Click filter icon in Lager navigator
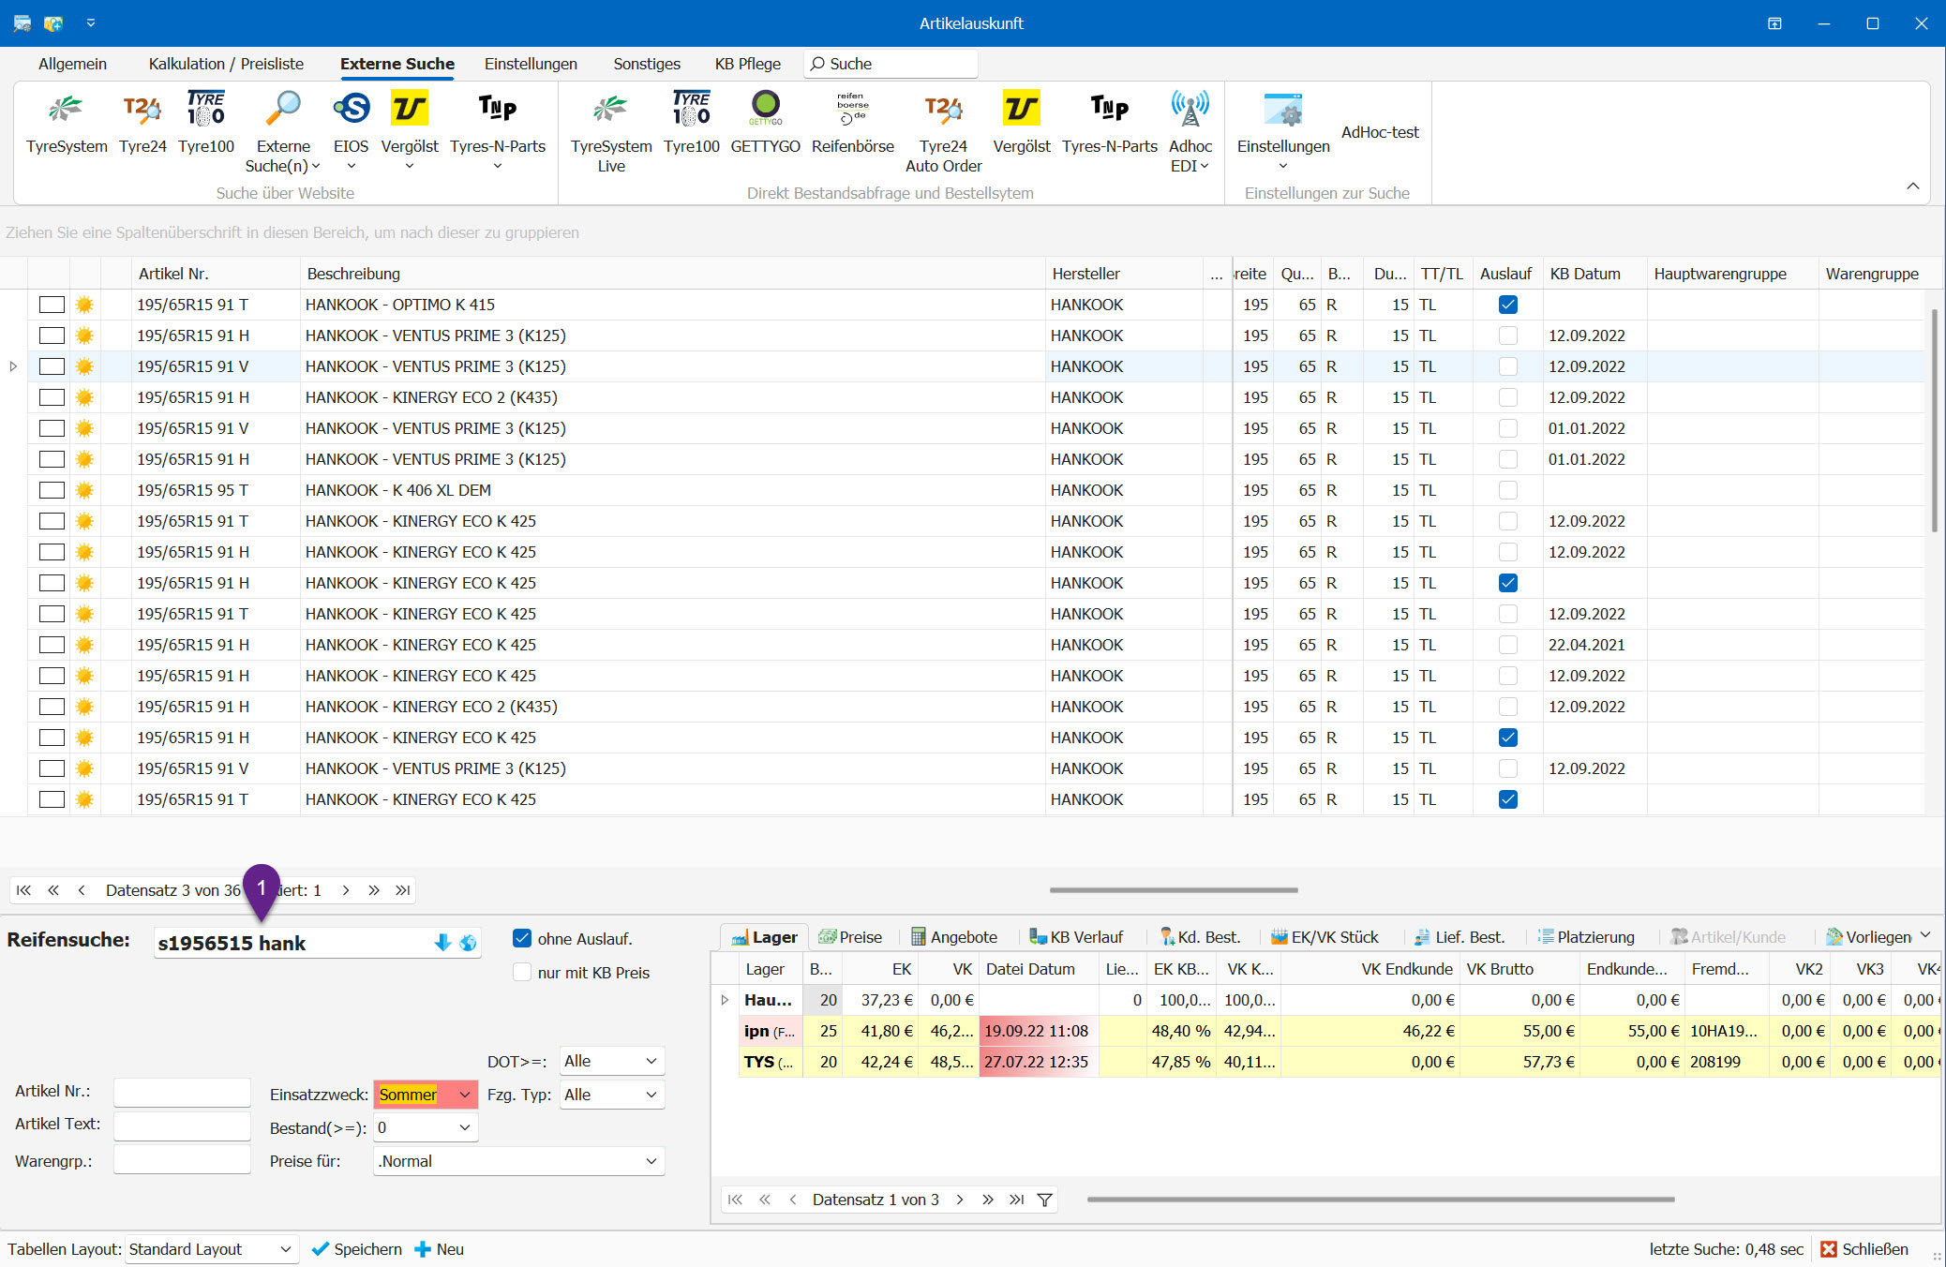Viewport: 1946px width, 1267px height. (x=1044, y=1200)
